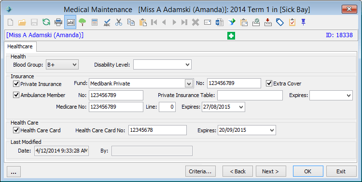The height and width of the screenshot is (182, 362).
Task: Click the Medicare No input field
Action: pyautogui.click(x=116, y=107)
